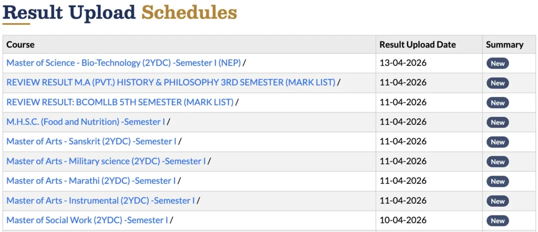Click New badge for Sanskrit row
This screenshot has width=538, height=232.
pyautogui.click(x=498, y=142)
